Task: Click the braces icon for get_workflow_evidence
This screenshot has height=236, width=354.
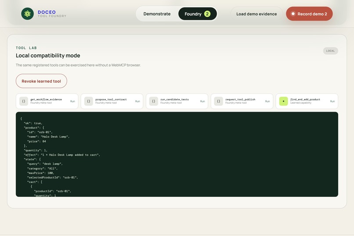Action: click(24, 101)
